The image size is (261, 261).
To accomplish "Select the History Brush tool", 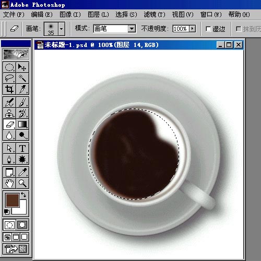I will [x=22, y=113].
